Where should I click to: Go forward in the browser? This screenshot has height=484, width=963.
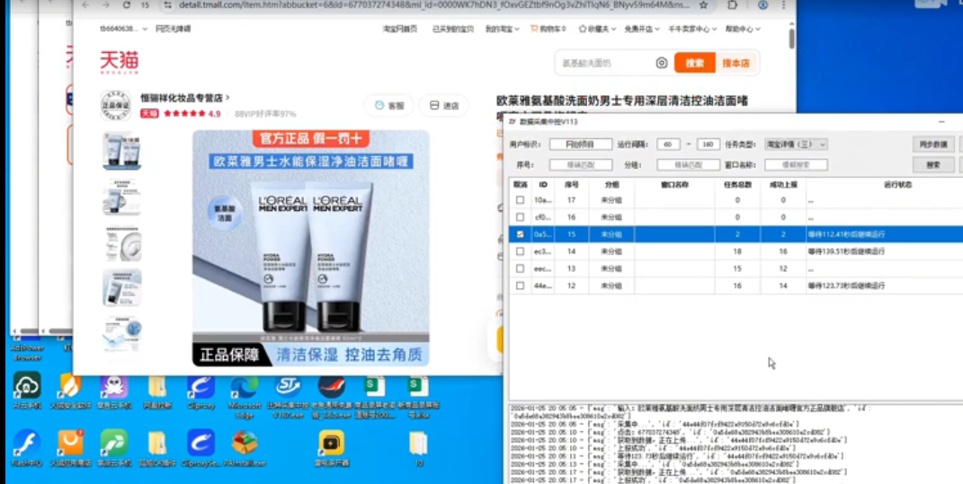105,4
